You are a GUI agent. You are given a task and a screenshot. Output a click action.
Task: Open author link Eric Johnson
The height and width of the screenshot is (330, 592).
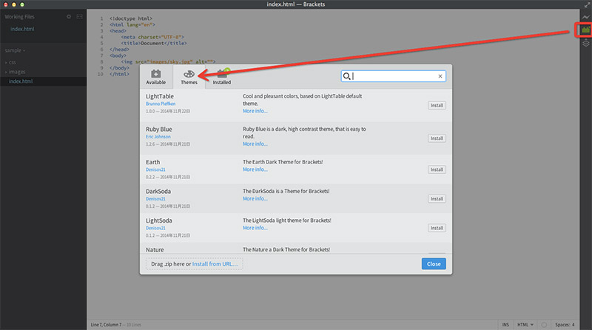pos(158,137)
